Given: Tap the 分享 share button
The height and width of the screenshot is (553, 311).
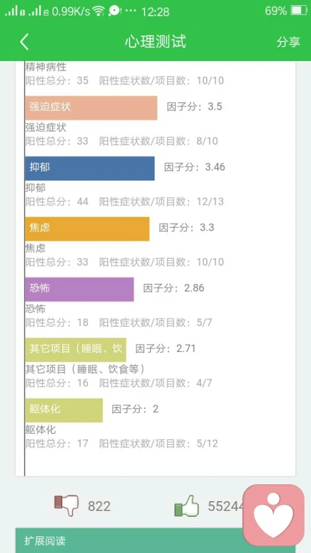Looking at the screenshot, I should [288, 42].
